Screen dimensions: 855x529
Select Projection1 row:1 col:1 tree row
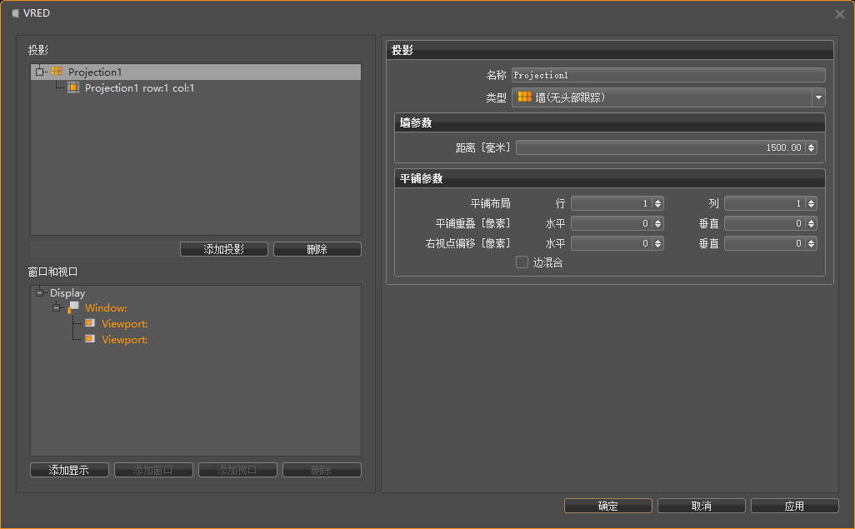pos(140,87)
